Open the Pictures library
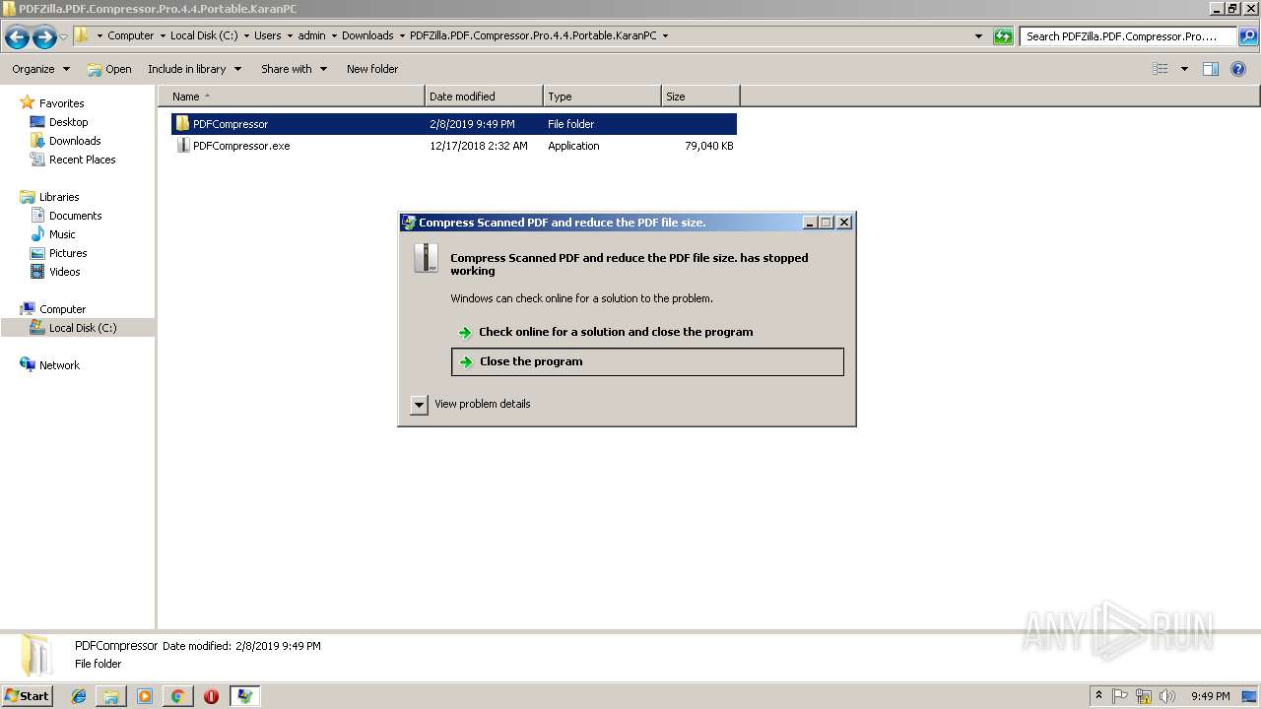Viewport: 1261px width, 709px height. (68, 253)
